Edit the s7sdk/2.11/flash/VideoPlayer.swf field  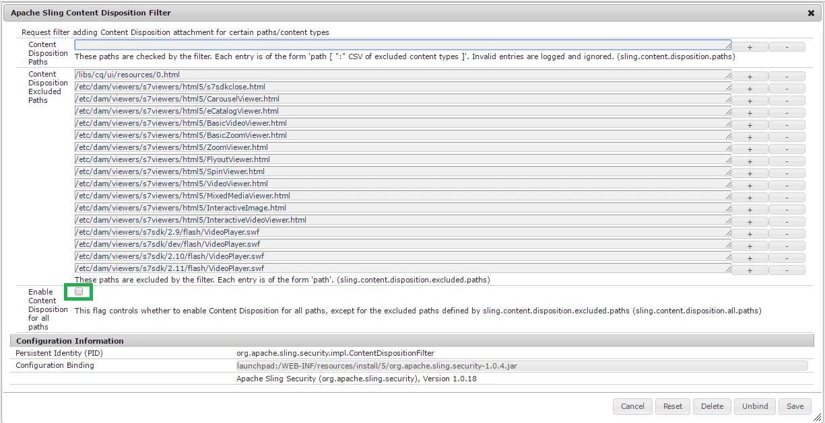[x=403, y=268]
